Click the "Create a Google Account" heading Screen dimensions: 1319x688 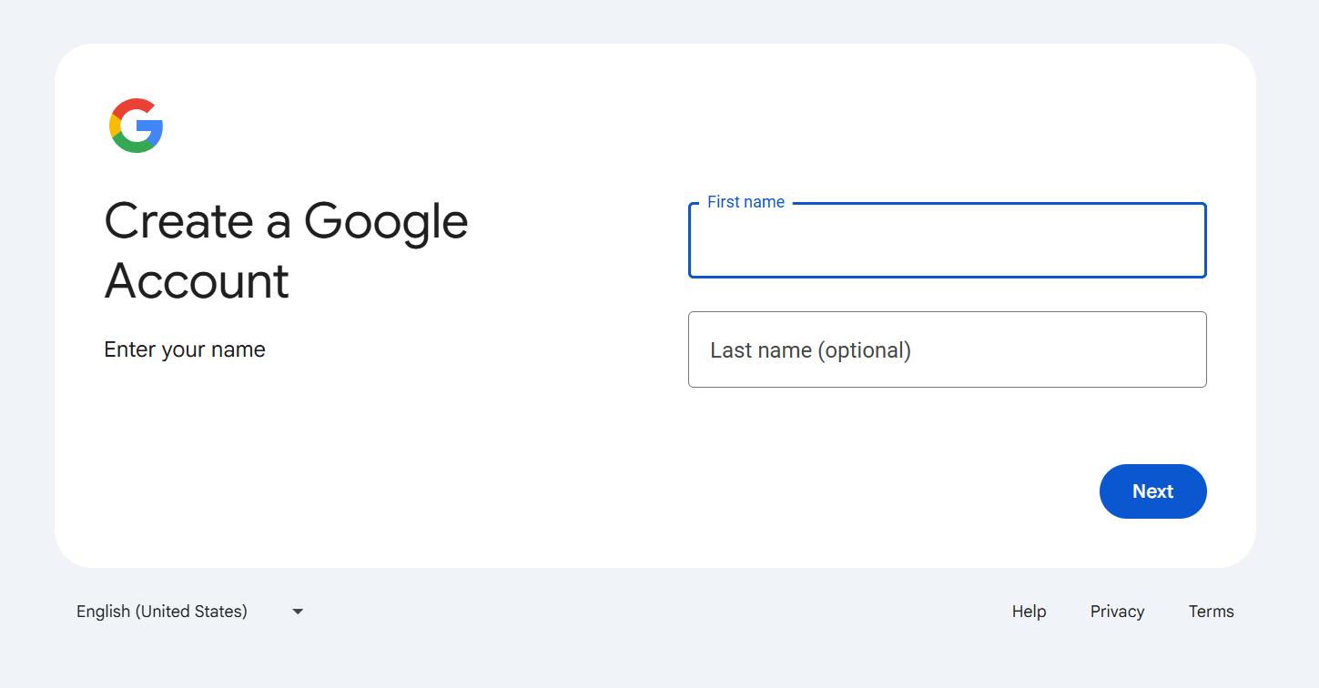286,250
